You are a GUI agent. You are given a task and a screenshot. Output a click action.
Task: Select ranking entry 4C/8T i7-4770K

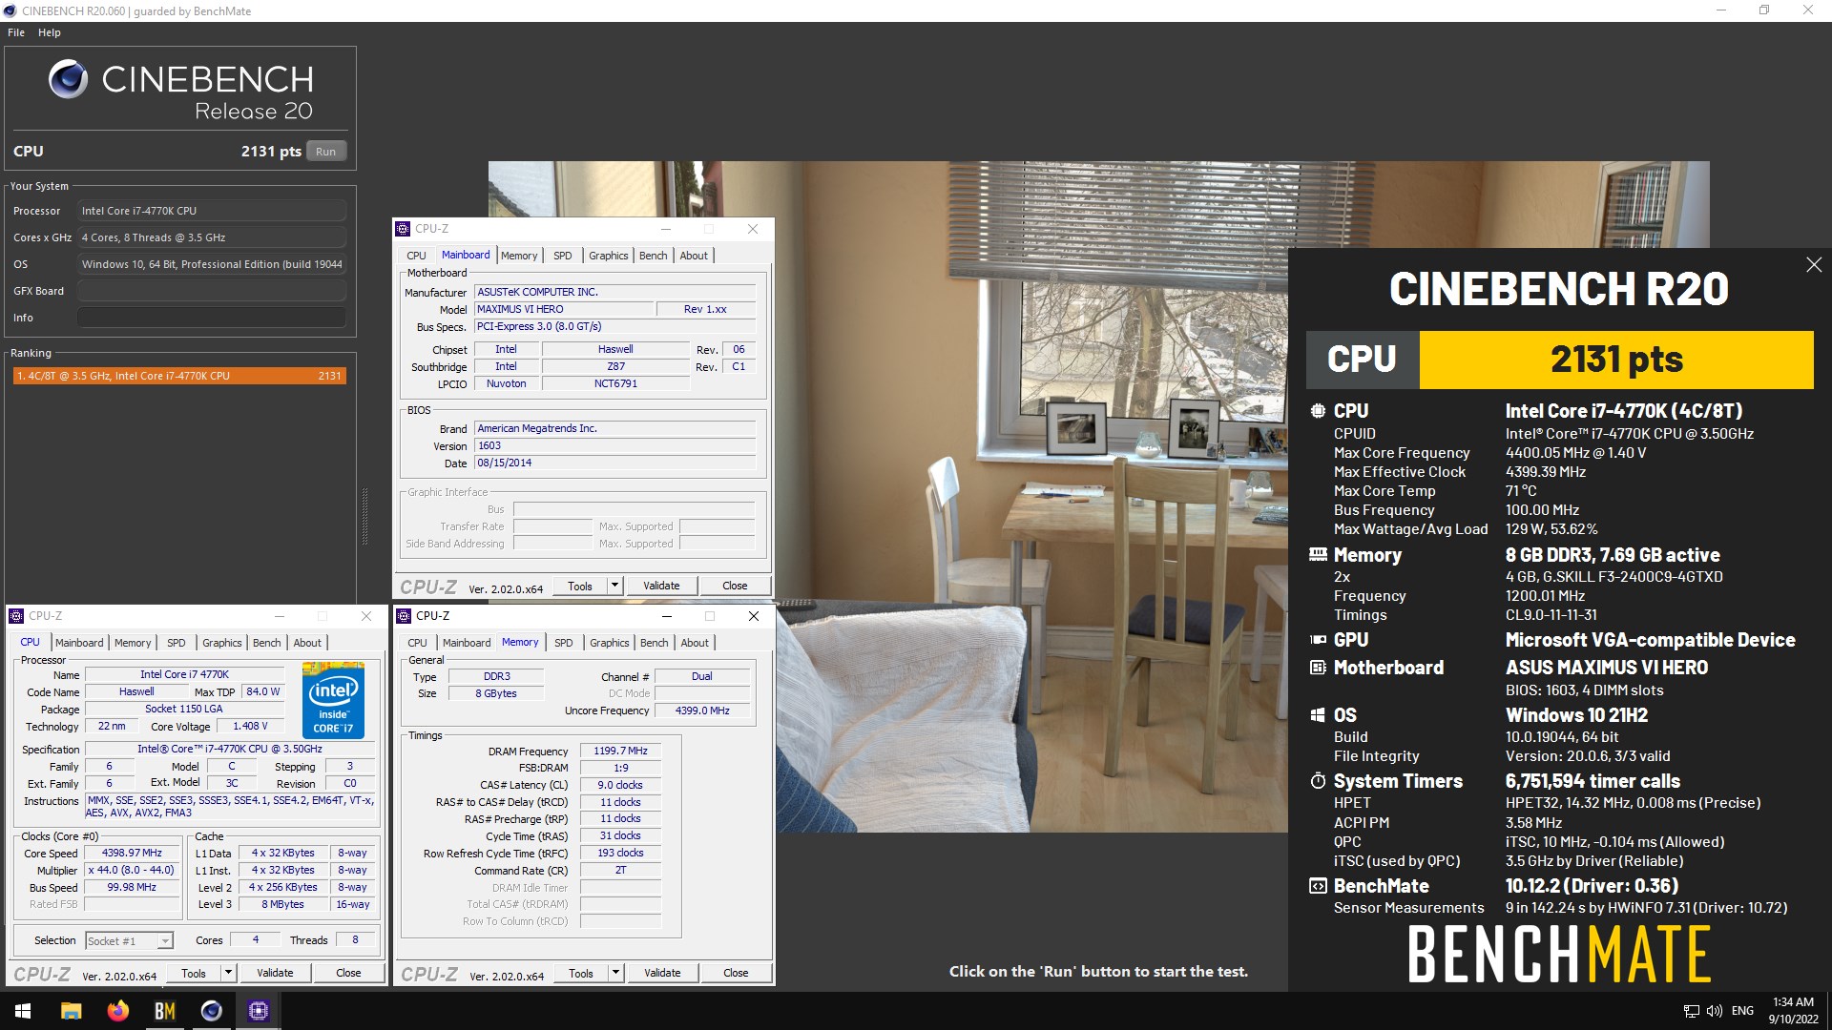point(179,376)
